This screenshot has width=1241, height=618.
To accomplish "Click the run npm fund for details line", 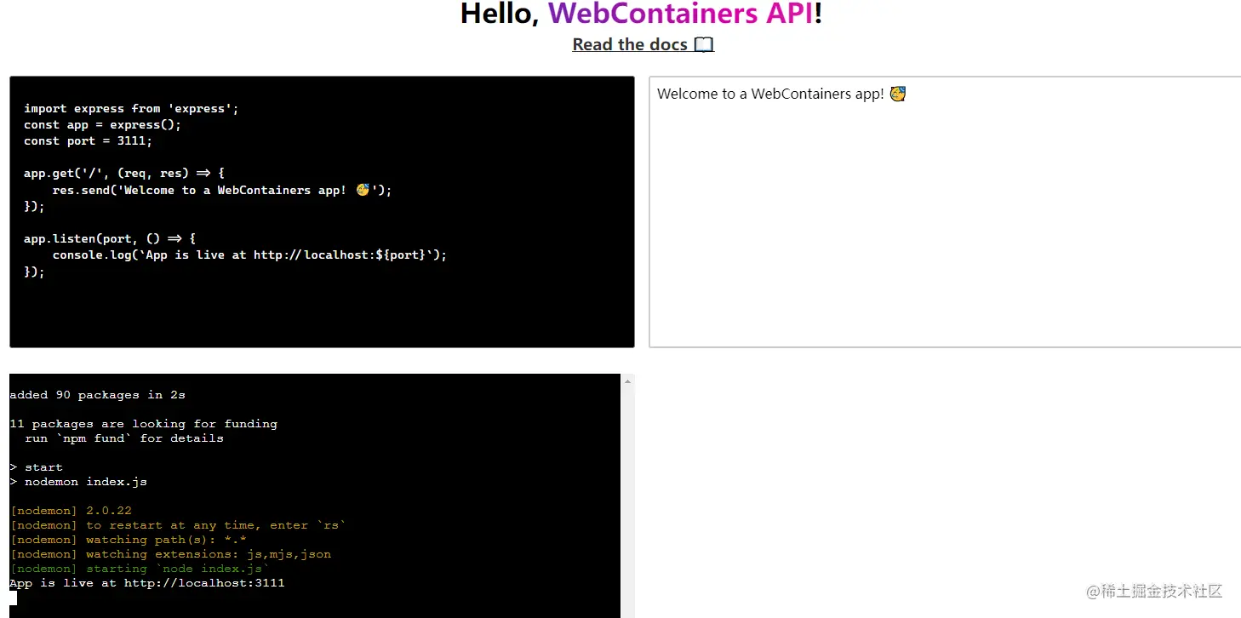I will [x=124, y=438].
